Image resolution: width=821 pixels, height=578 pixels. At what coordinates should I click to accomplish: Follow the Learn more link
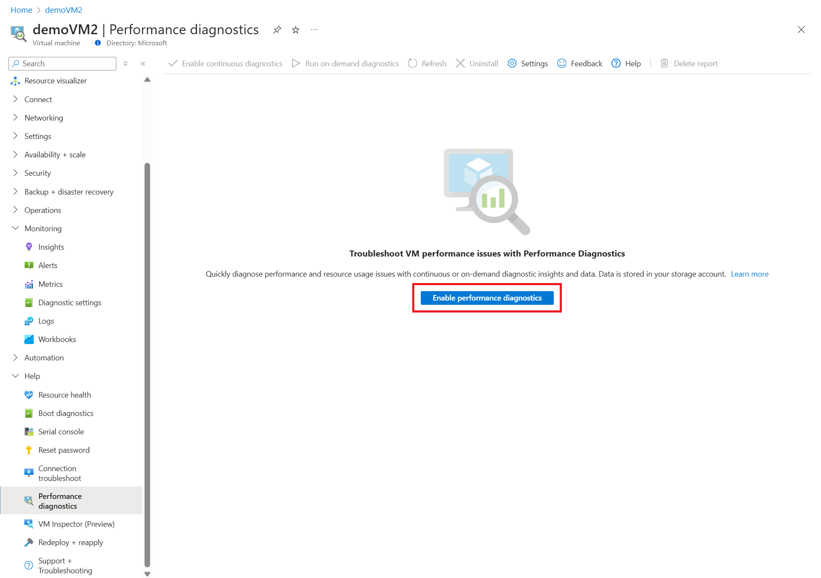[750, 274]
